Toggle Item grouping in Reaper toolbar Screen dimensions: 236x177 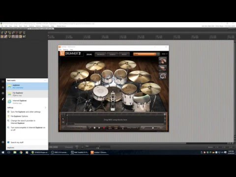pyautogui.click(x=6, y=36)
